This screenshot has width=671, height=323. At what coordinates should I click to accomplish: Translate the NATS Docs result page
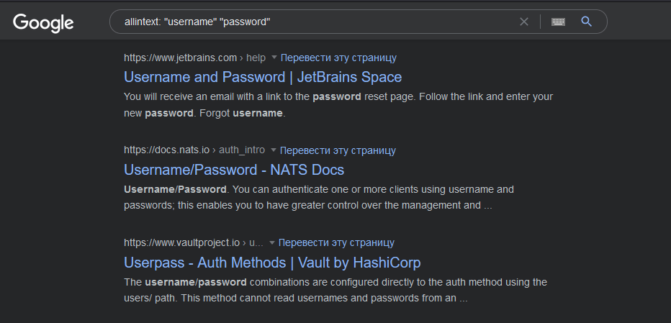(338, 150)
